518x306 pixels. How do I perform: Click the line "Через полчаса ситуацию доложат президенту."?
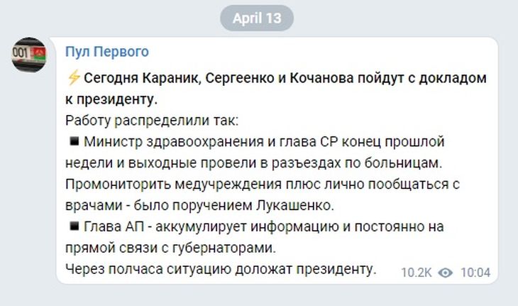pos(219,270)
